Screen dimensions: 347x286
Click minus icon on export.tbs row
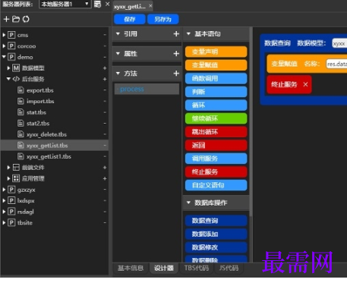click(x=105, y=90)
